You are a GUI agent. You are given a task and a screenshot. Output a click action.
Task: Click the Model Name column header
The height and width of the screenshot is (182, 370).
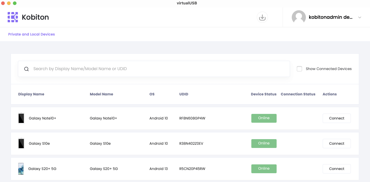click(101, 94)
